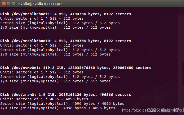Click the 'Disk /dev/zram0: 1.9 GiB' line
This screenshot has height=115, width=184.
tap(66, 95)
